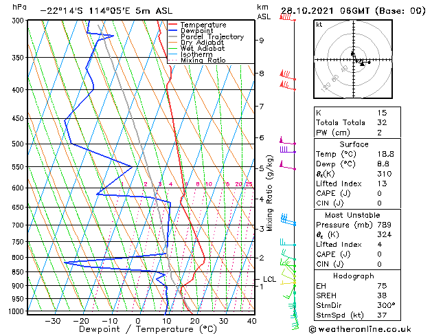Click the kt label in the hodograph
The image size is (432, 334).
coord(319,25)
